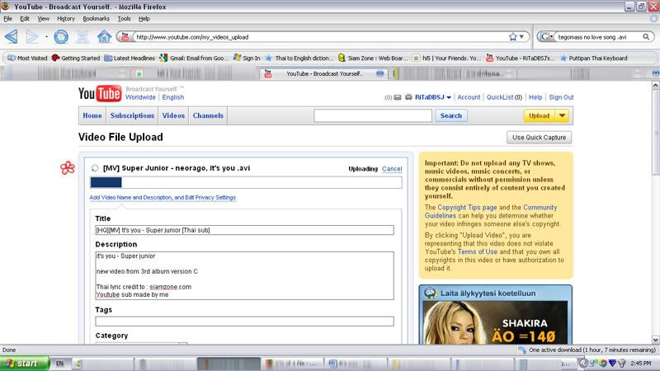This screenshot has height=371, width=660.
Task: Open the Worldwide location link
Action: click(x=140, y=97)
